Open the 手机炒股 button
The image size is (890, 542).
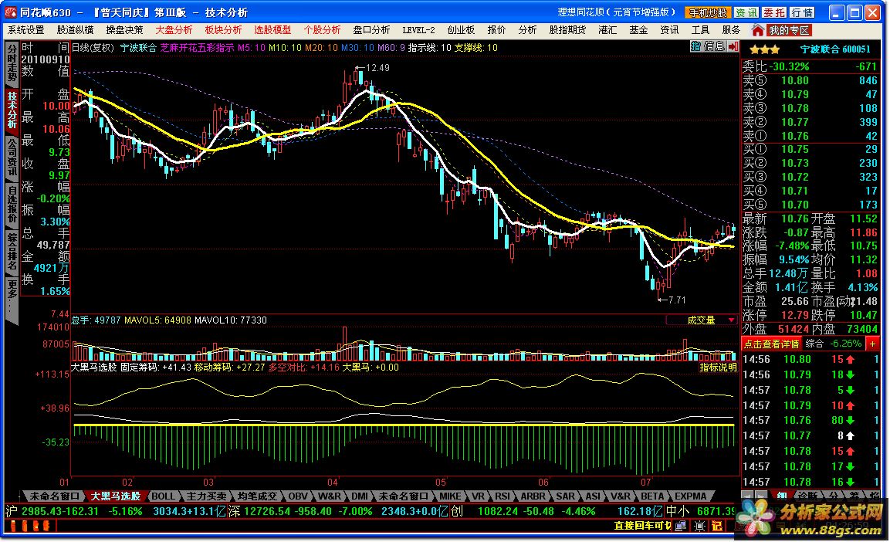(708, 12)
